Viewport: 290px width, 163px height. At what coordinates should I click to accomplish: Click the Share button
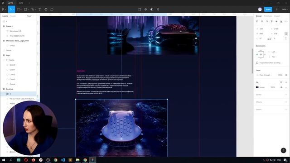pyautogui.click(x=268, y=9)
